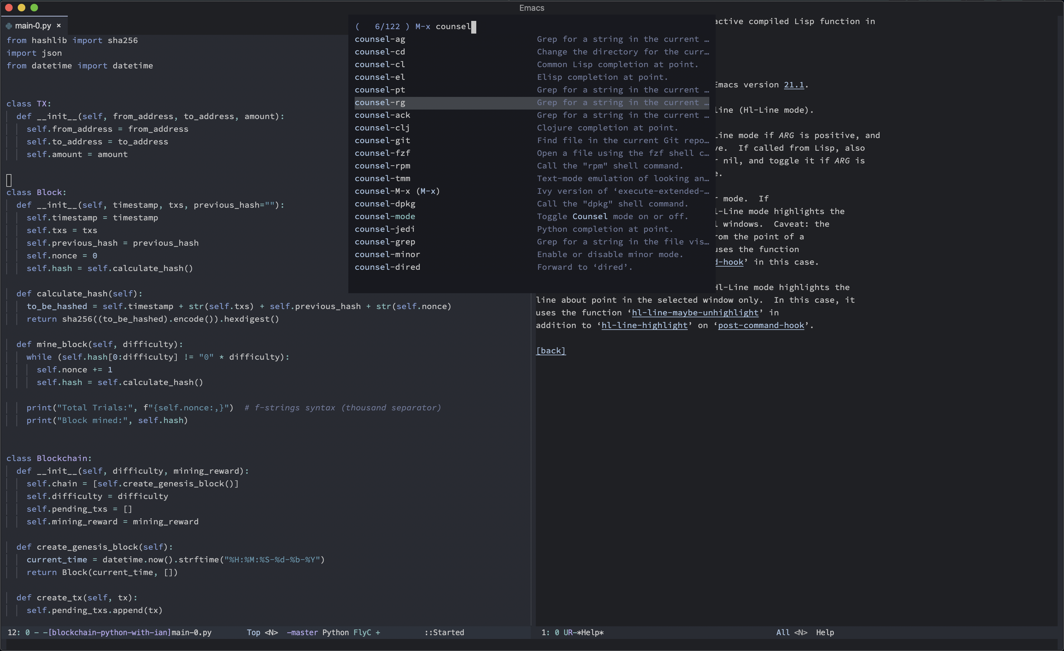Click the red window close button
The width and height of the screenshot is (1064, 651).
pos(9,7)
